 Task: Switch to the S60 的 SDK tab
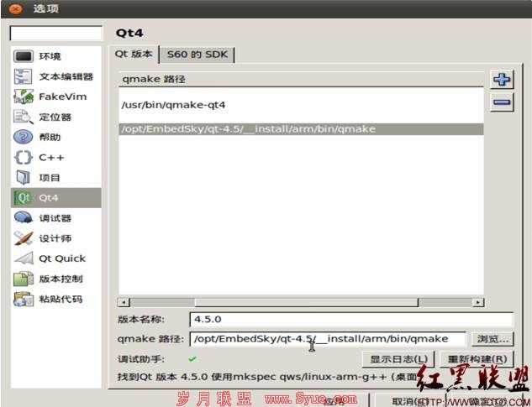click(x=198, y=55)
